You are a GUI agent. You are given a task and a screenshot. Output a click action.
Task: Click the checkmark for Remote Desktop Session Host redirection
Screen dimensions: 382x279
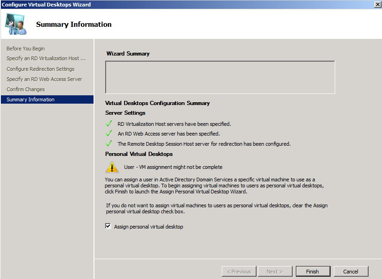(109, 143)
